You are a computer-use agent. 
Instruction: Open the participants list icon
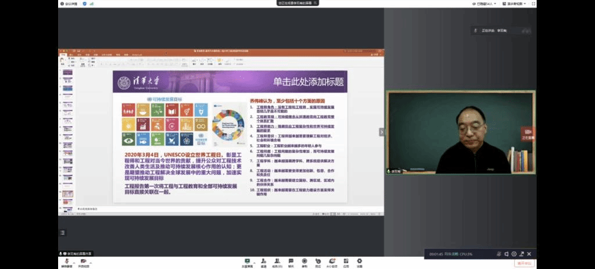[278, 261]
